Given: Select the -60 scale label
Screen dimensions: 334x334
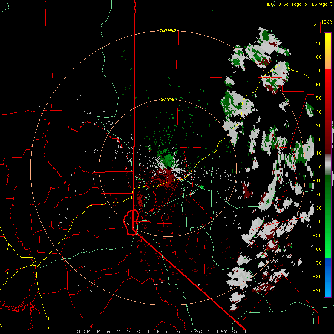Looking at the screenshot, I should tap(317, 249).
